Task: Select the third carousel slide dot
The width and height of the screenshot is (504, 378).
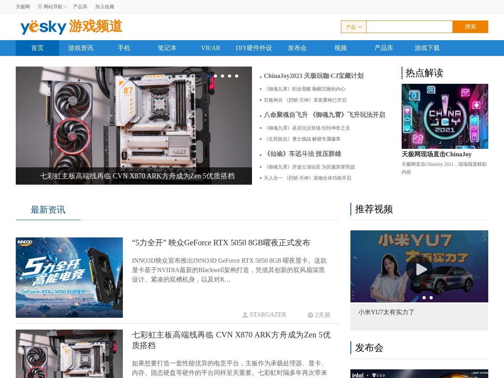Action: coord(222,76)
